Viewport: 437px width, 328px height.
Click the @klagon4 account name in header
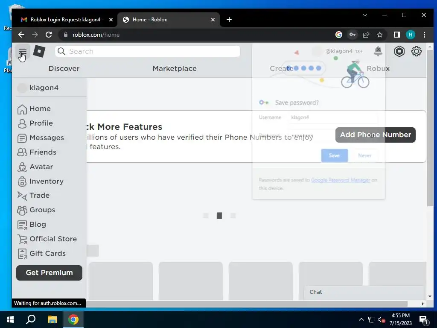tap(339, 51)
